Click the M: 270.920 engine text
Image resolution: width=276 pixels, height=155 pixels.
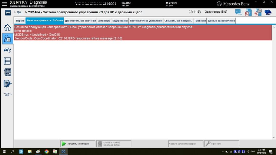pos(171,3)
